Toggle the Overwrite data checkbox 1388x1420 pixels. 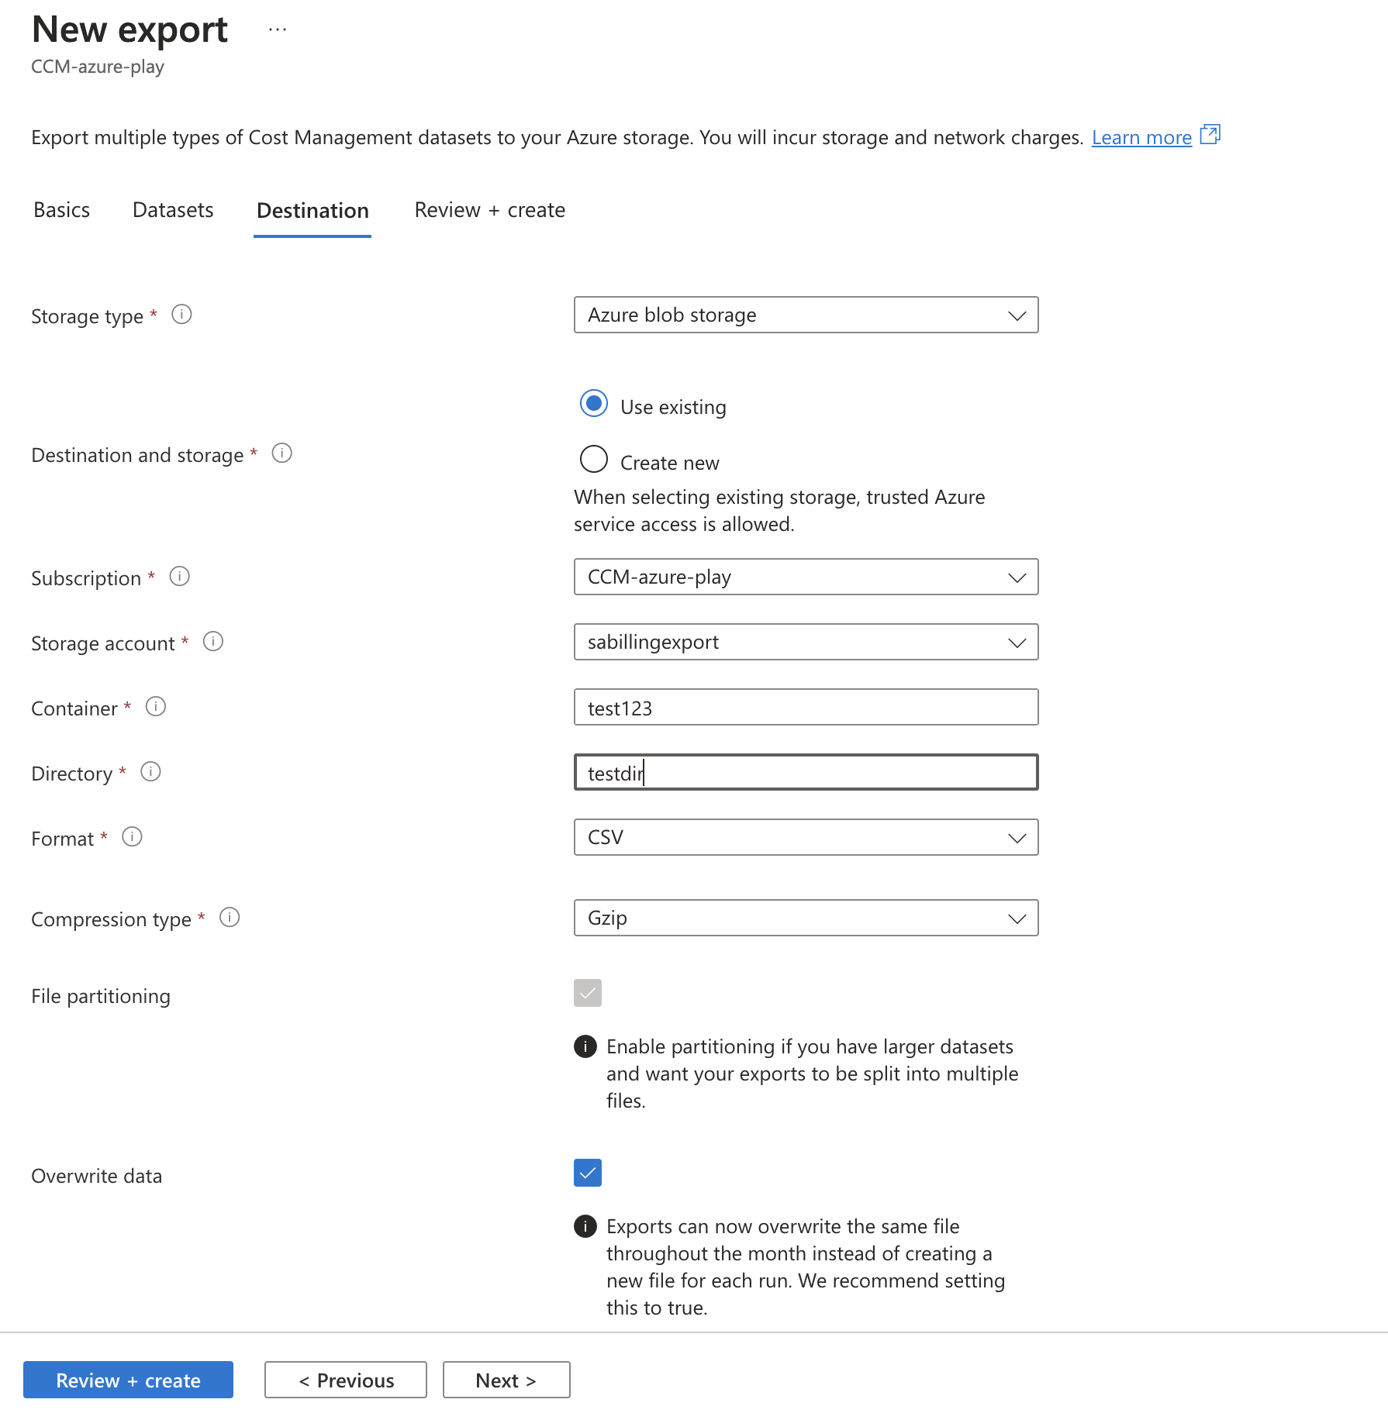pyautogui.click(x=588, y=1173)
